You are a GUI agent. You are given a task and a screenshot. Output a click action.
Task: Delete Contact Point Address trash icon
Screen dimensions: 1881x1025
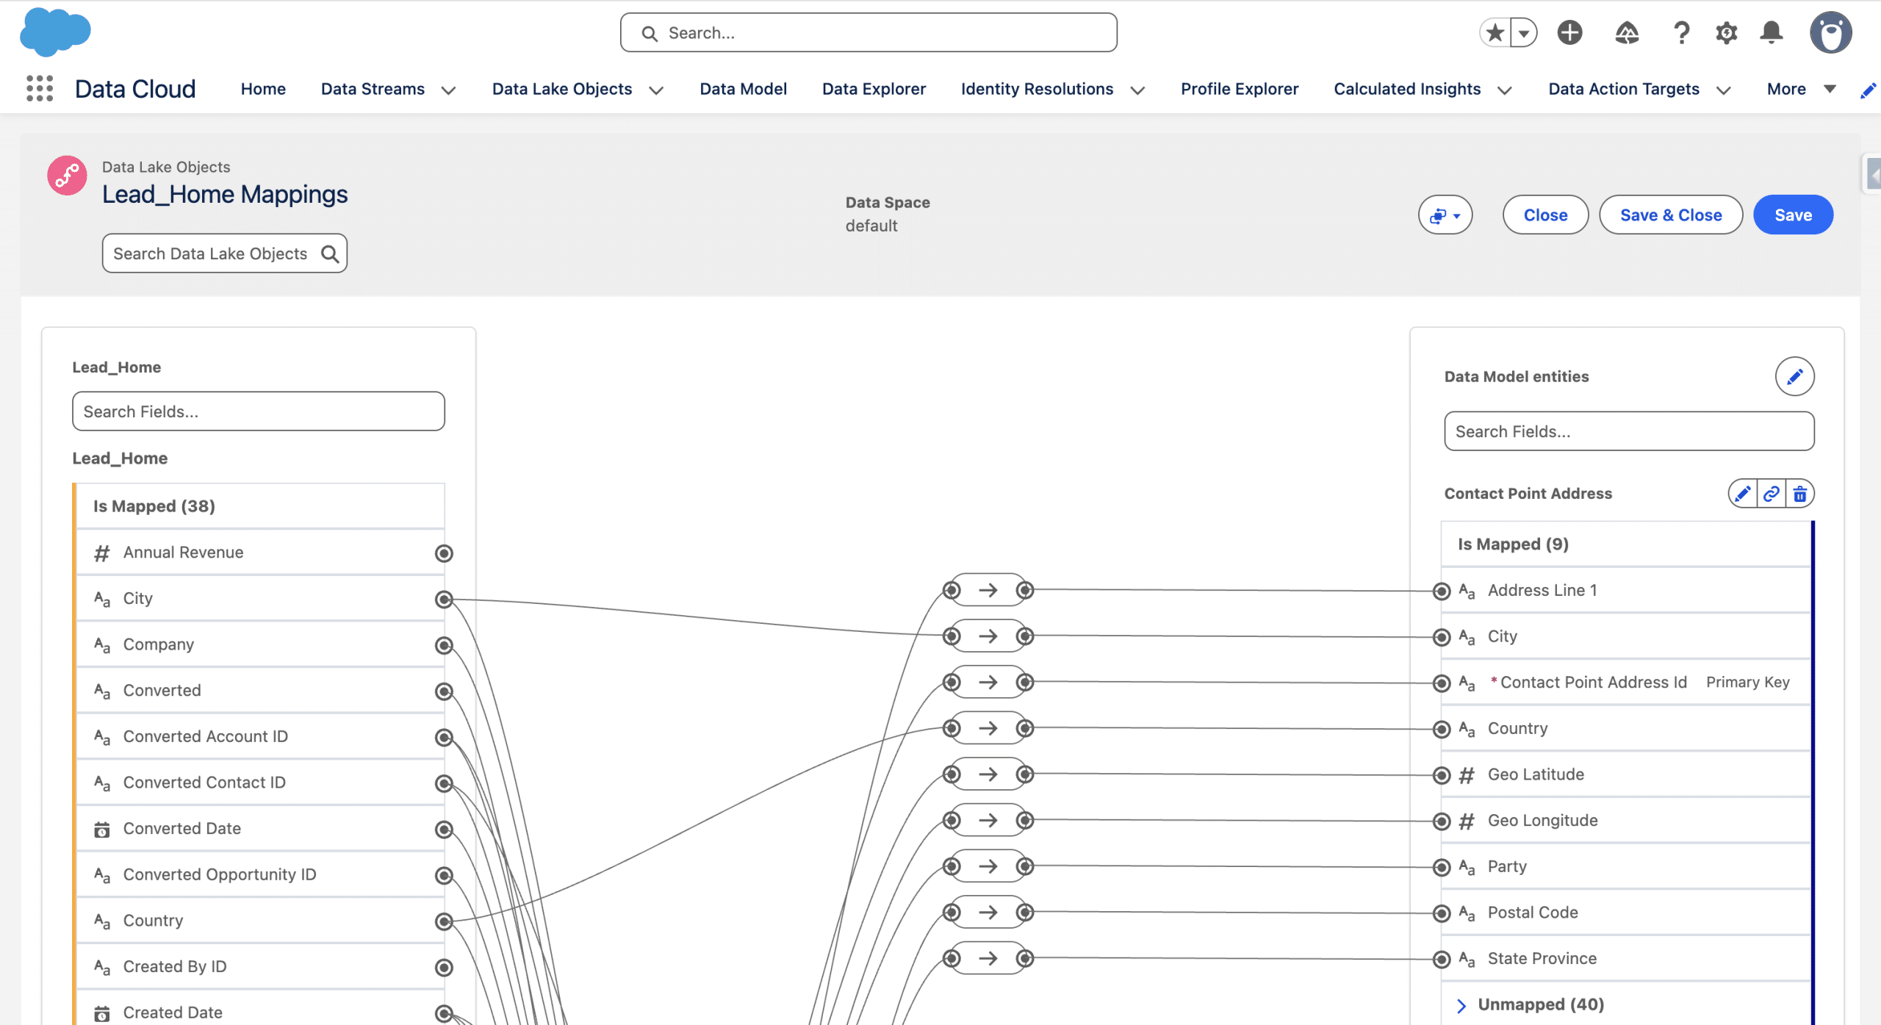click(1799, 494)
